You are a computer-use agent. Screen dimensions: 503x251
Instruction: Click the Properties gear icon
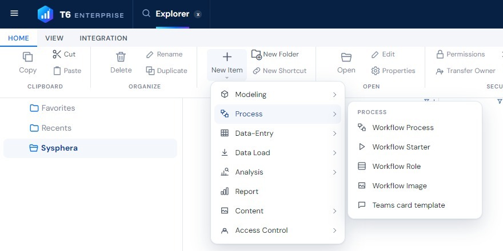[x=376, y=70]
